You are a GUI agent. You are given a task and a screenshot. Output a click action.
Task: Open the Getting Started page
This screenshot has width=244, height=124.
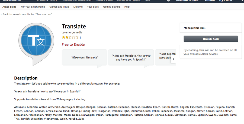pos(111,7)
